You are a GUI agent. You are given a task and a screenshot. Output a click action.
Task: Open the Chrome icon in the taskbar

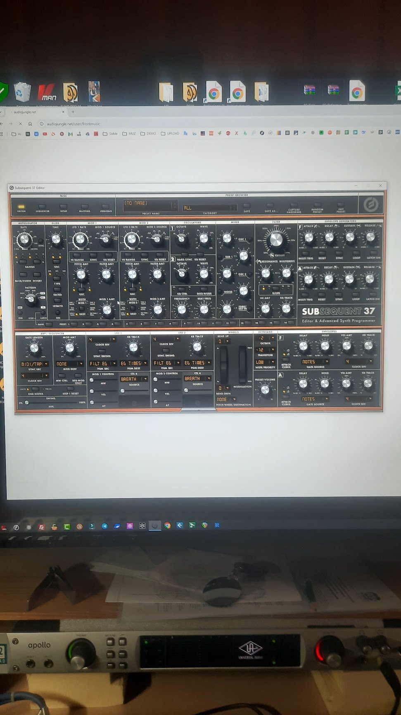(x=167, y=525)
